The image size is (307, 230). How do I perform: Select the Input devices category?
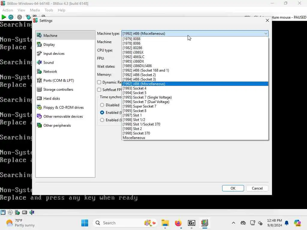coord(65,54)
